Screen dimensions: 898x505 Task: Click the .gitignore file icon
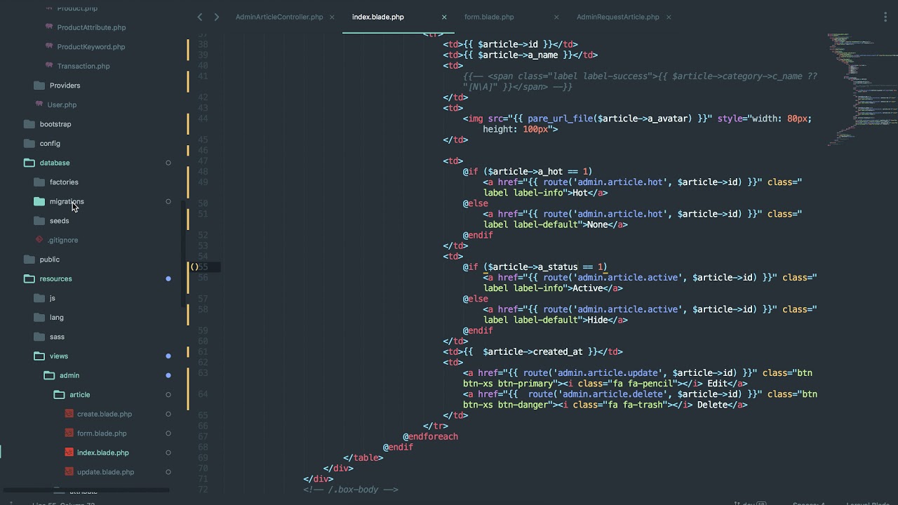[x=39, y=240]
